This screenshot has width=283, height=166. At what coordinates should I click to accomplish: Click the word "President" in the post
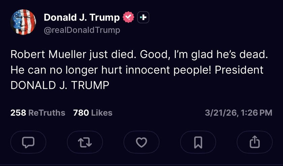coord(239,70)
